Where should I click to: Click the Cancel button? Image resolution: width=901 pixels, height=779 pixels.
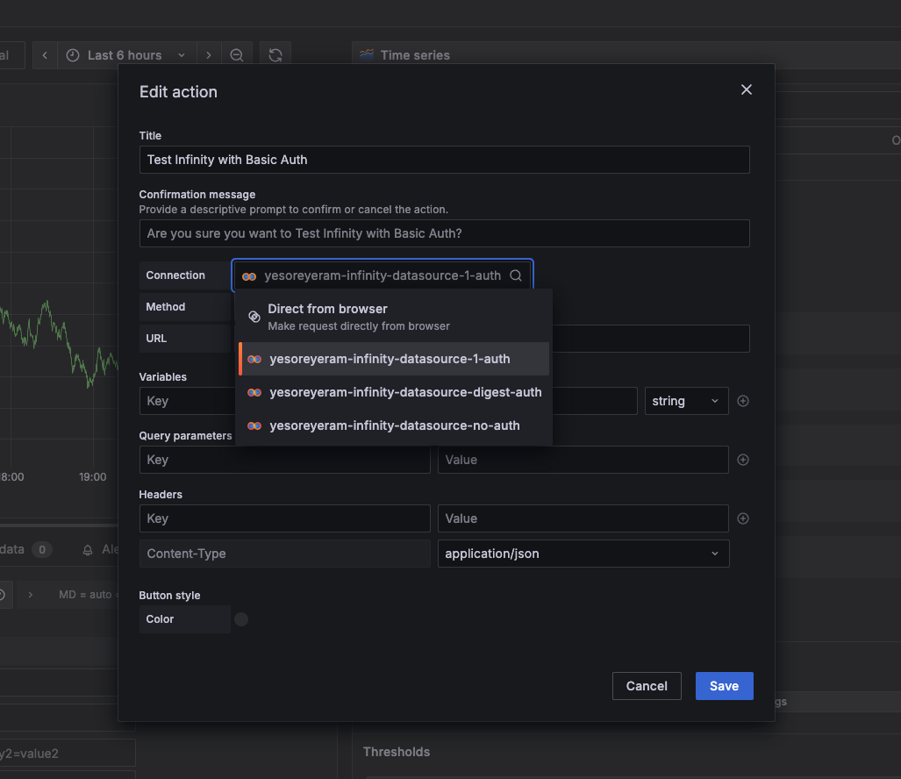(x=647, y=686)
